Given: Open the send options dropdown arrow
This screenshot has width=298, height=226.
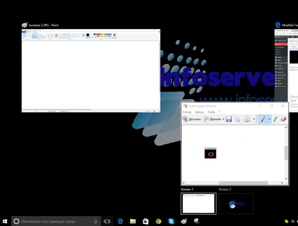Looking at the screenshot, I should point(254,119).
